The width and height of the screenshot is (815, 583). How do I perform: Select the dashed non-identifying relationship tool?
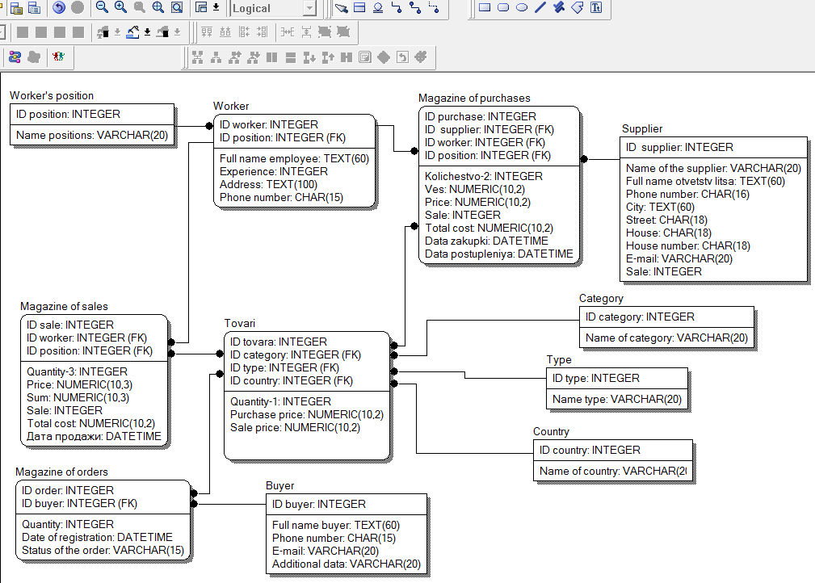point(434,8)
